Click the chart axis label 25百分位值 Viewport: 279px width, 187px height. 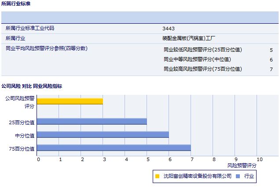22,122
